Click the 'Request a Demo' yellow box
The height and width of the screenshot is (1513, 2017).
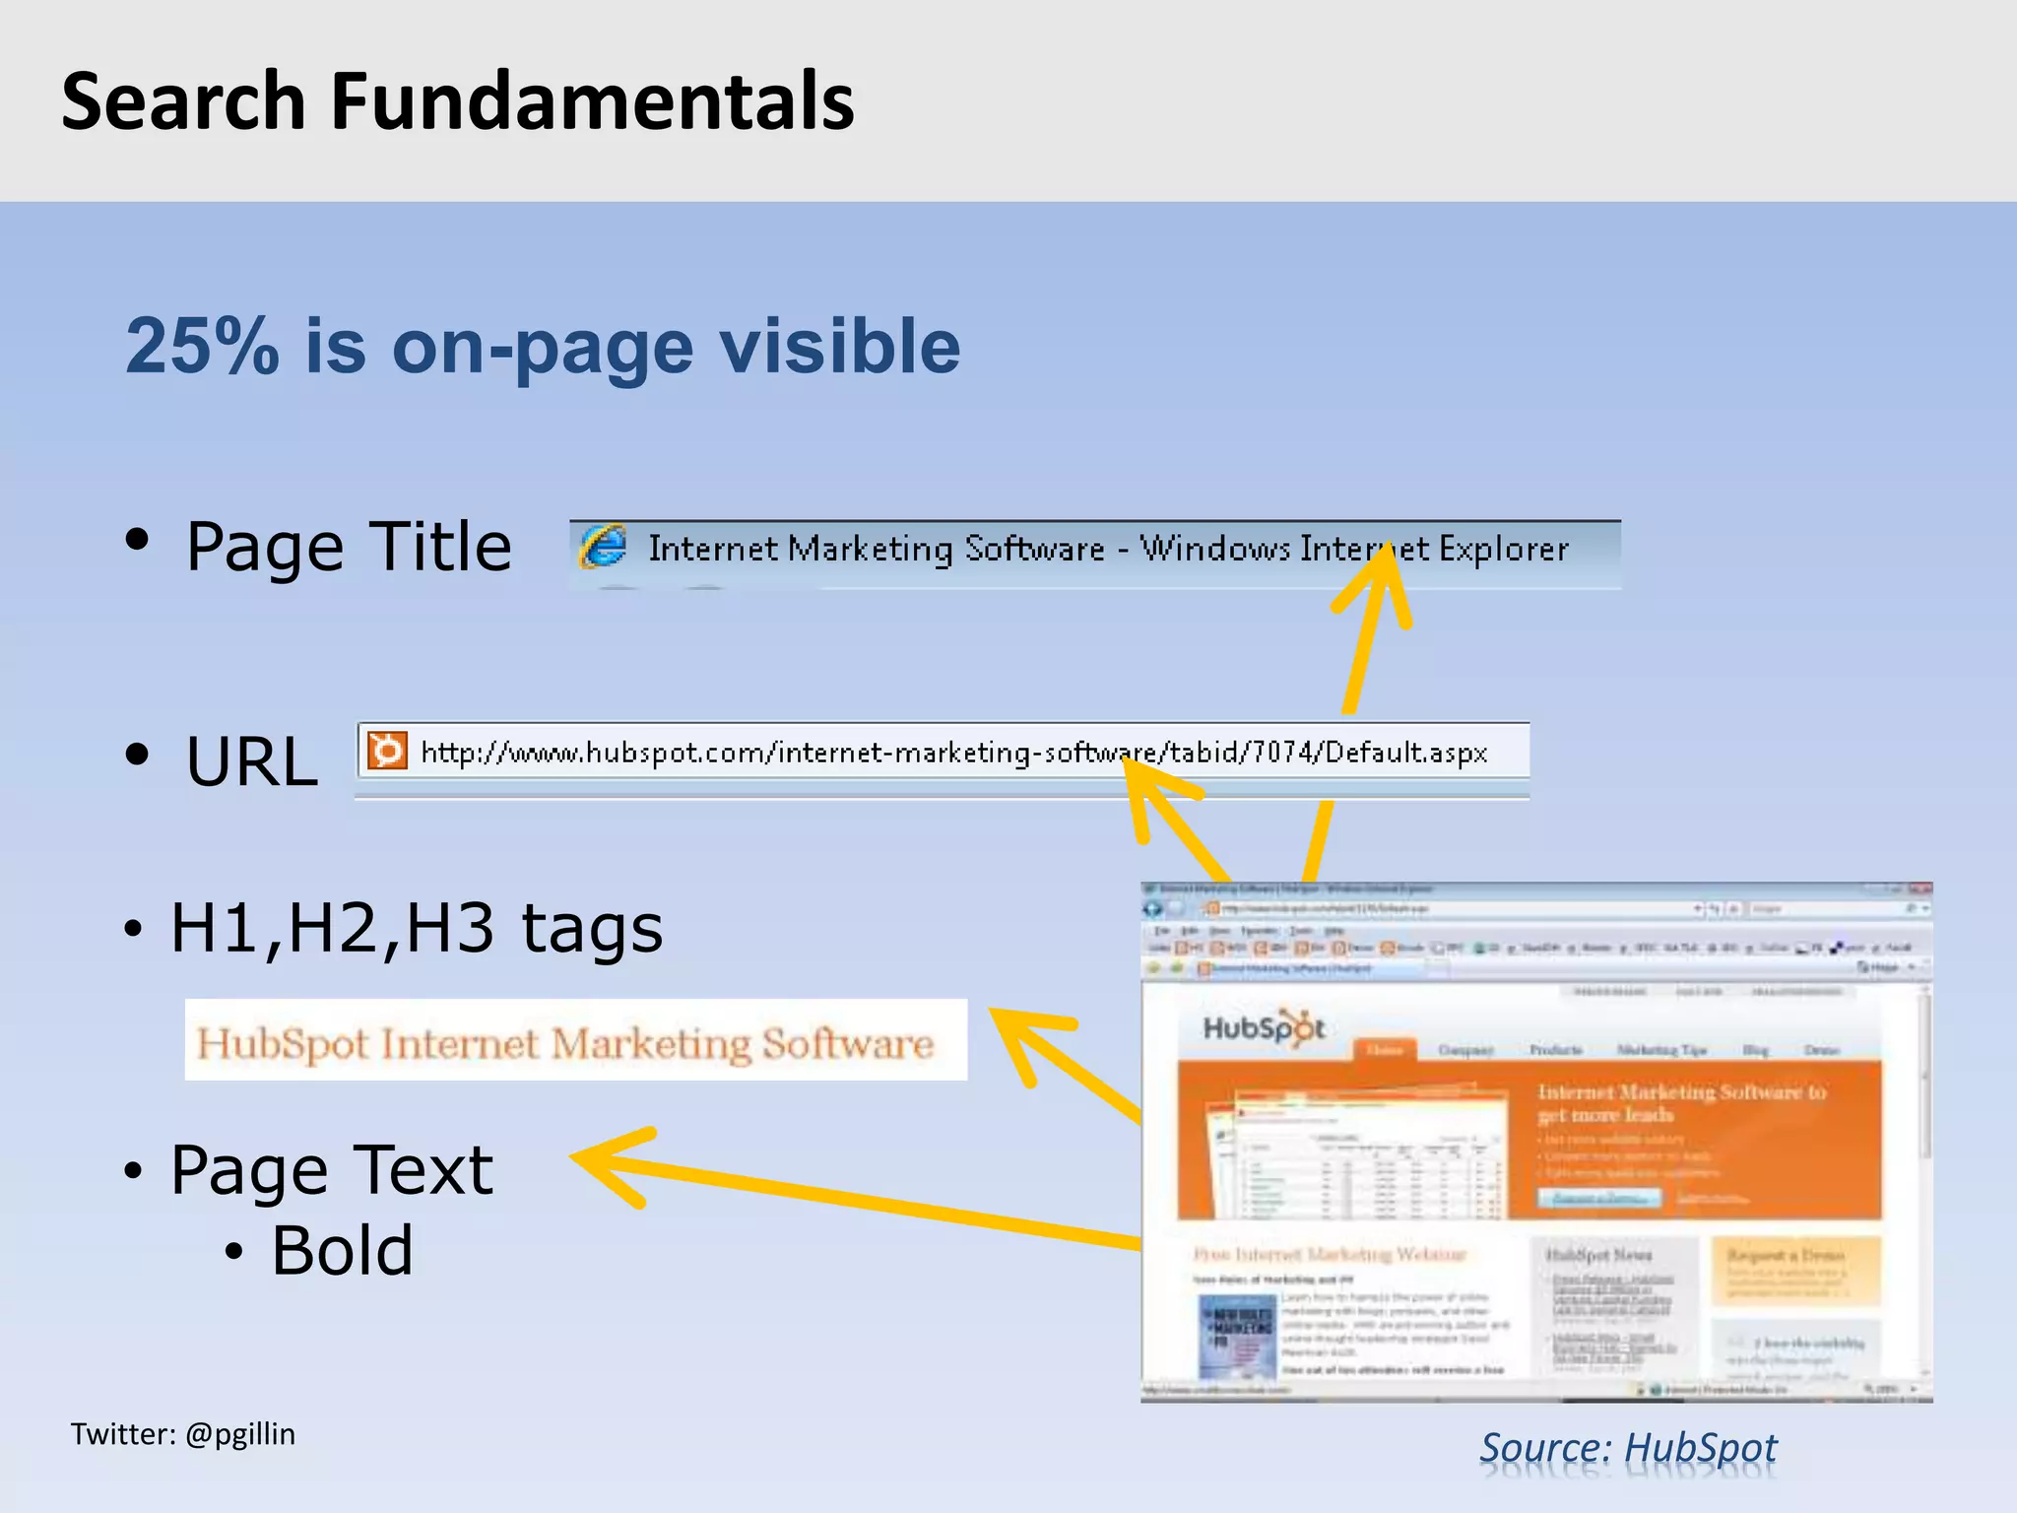click(x=1796, y=1271)
